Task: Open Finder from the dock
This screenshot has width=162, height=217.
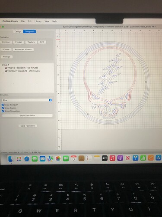Action: (x=11, y=159)
